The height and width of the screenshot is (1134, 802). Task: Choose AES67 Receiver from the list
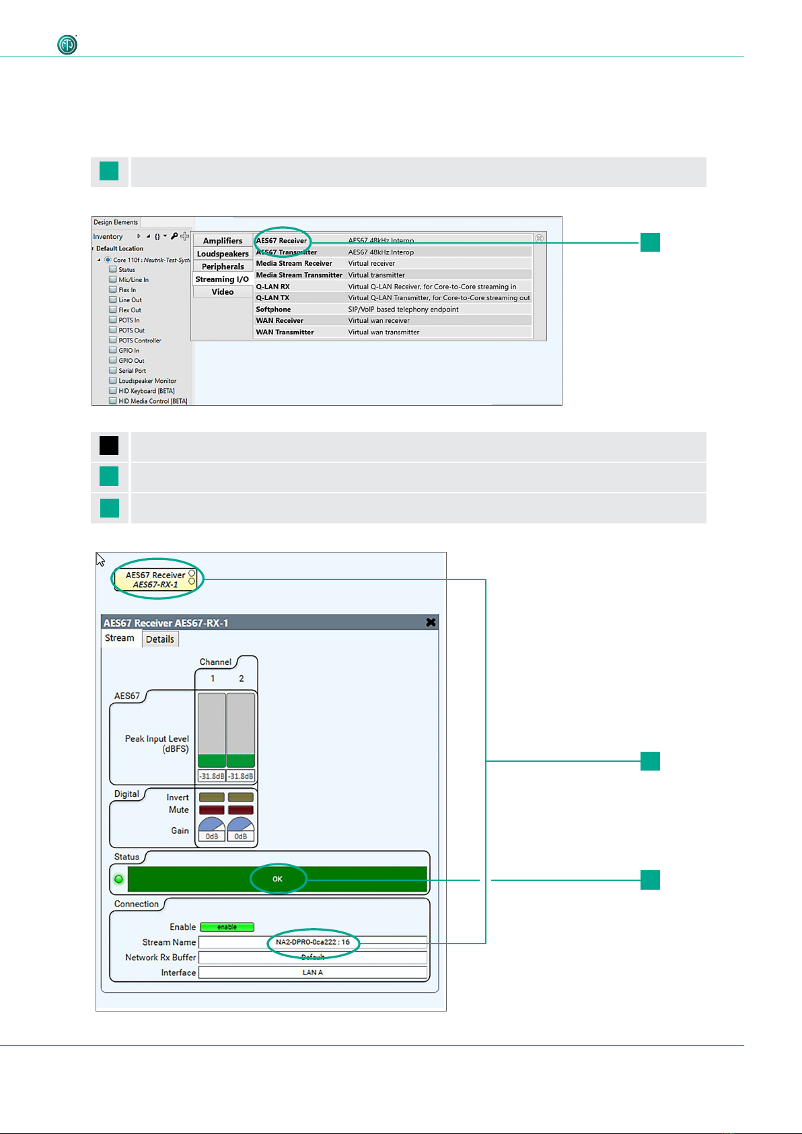click(281, 240)
